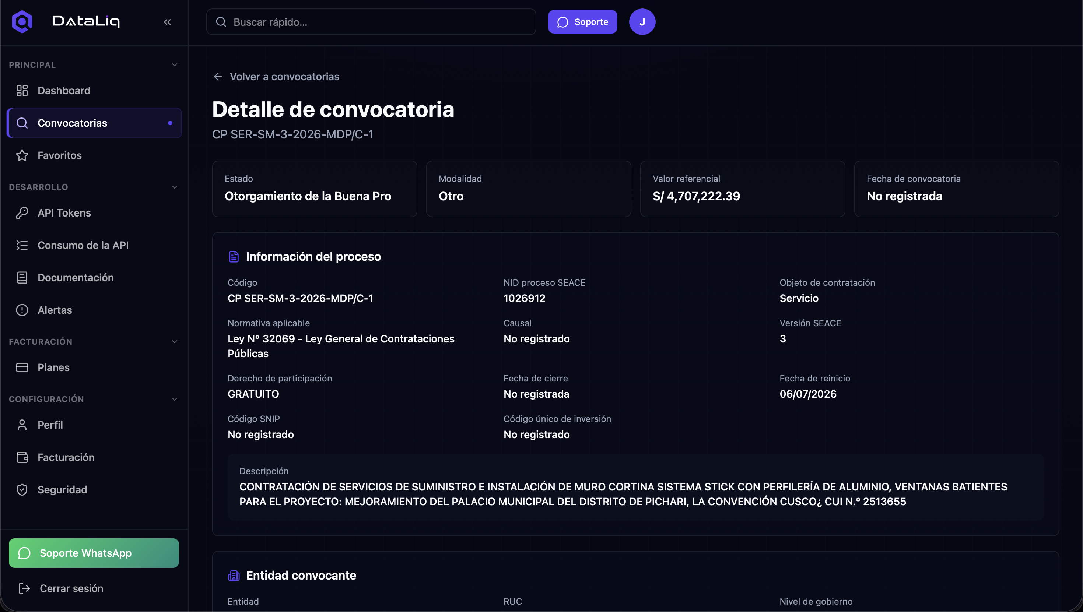Collapse the CONFIGURACIÓN section chevron
Image resolution: width=1083 pixels, height=612 pixels.
point(175,399)
